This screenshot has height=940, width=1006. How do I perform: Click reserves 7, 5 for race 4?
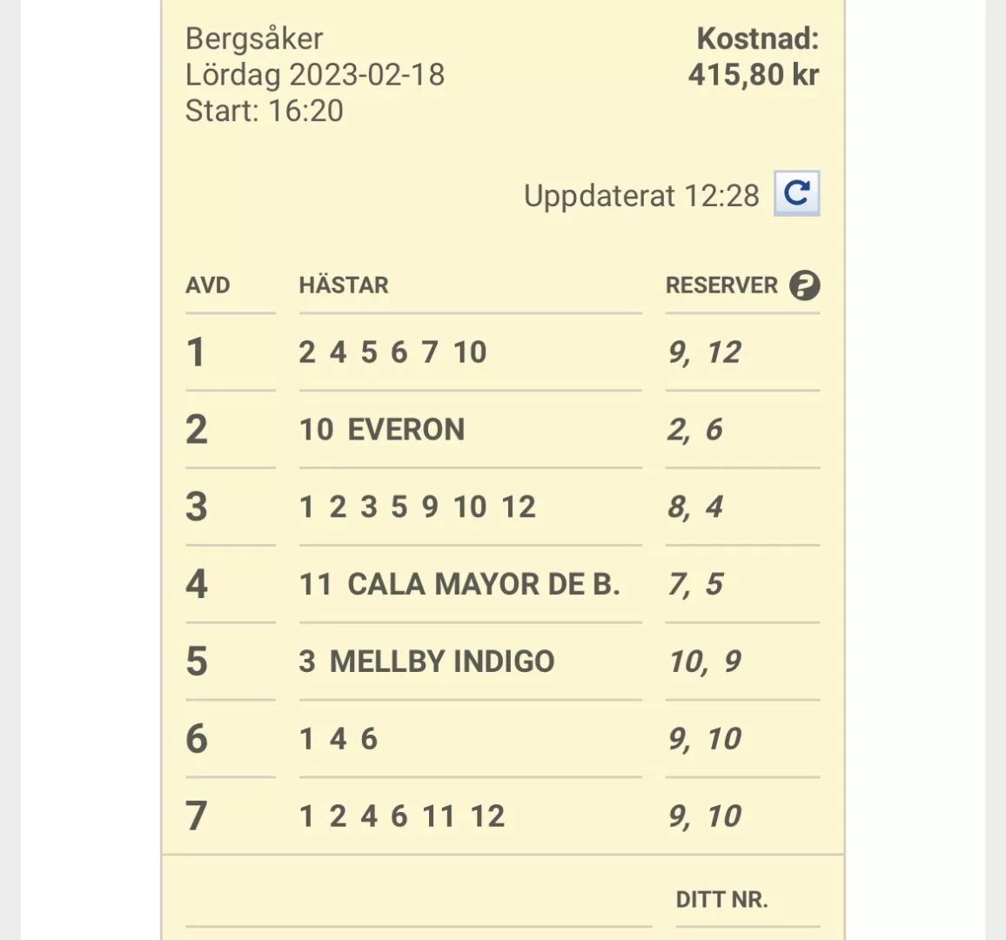pos(695,584)
